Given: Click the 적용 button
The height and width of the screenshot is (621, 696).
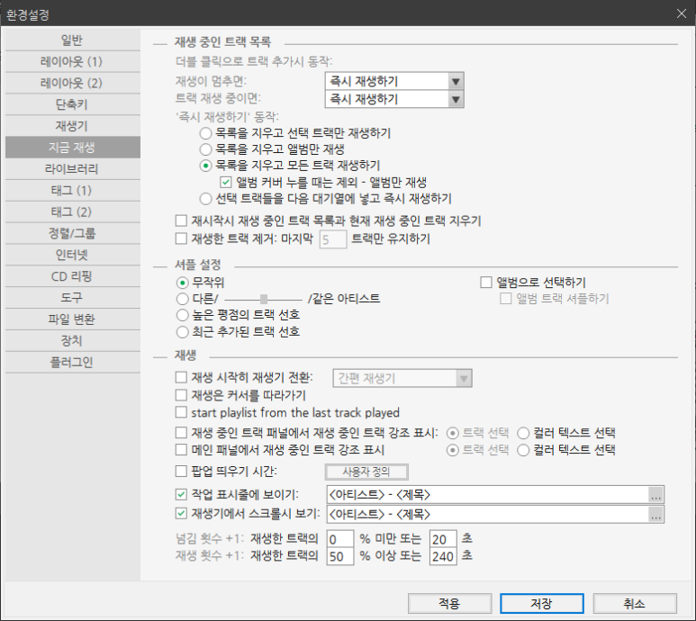Looking at the screenshot, I should pyautogui.click(x=449, y=604).
